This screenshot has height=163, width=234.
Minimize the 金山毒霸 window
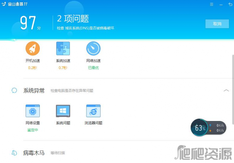(x=221, y=5)
